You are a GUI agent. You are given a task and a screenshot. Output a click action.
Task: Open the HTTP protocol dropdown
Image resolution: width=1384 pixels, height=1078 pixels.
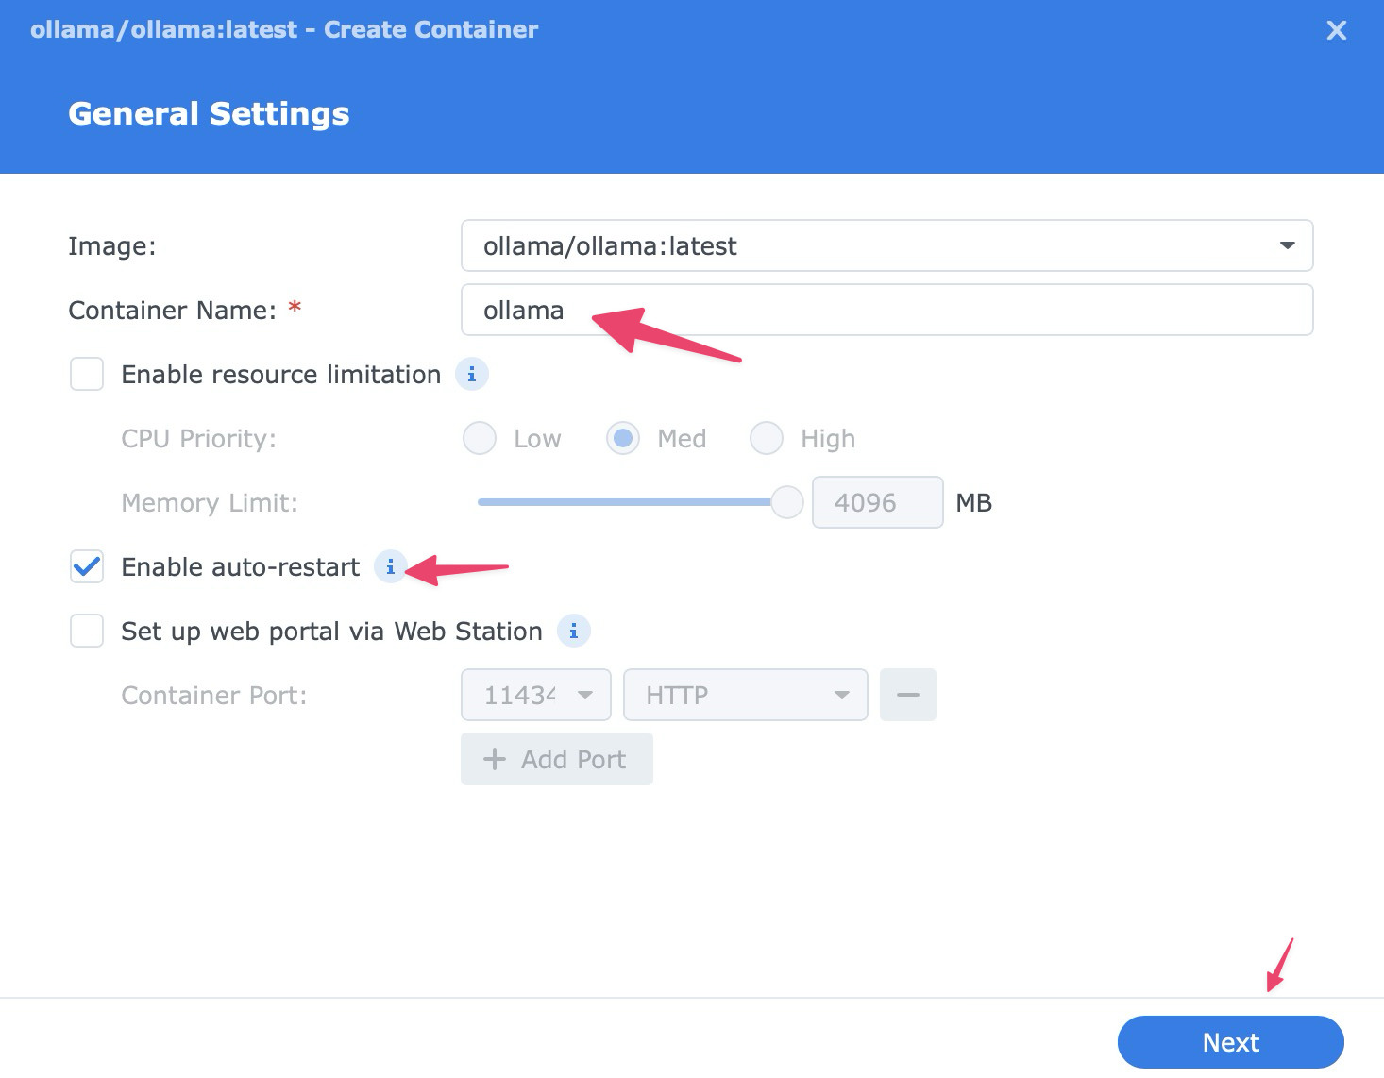click(841, 695)
